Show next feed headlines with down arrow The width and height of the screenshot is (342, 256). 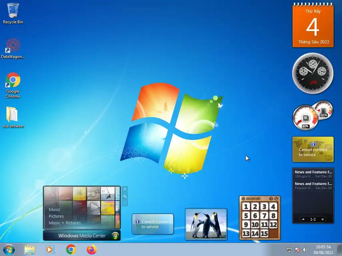[x=323, y=219]
